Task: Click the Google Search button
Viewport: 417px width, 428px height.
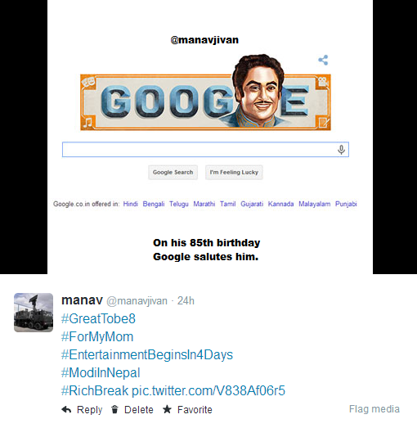Action: (x=173, y=172)
